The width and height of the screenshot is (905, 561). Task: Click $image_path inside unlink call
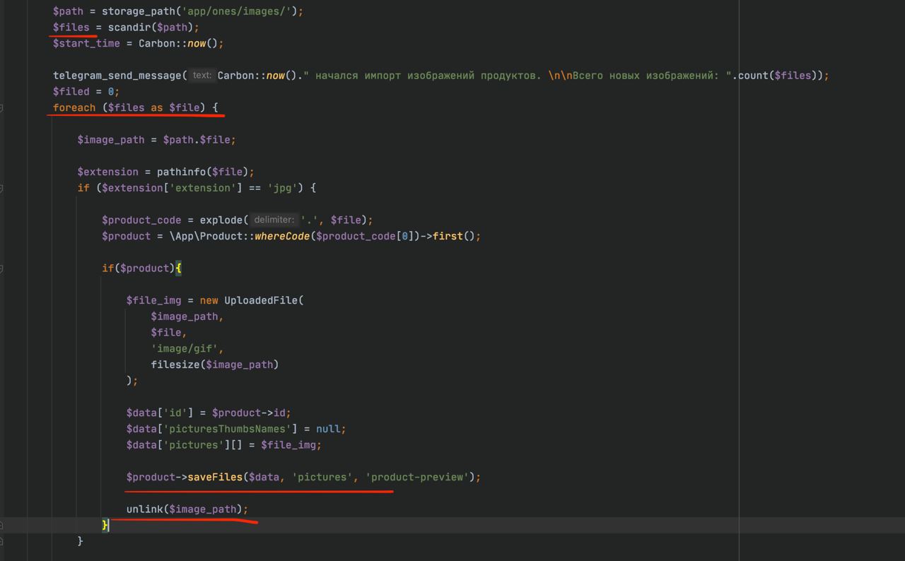click(x=203, y=509)
